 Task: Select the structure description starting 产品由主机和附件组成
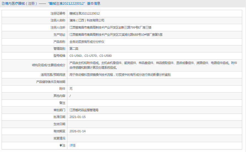click(153, 65)
